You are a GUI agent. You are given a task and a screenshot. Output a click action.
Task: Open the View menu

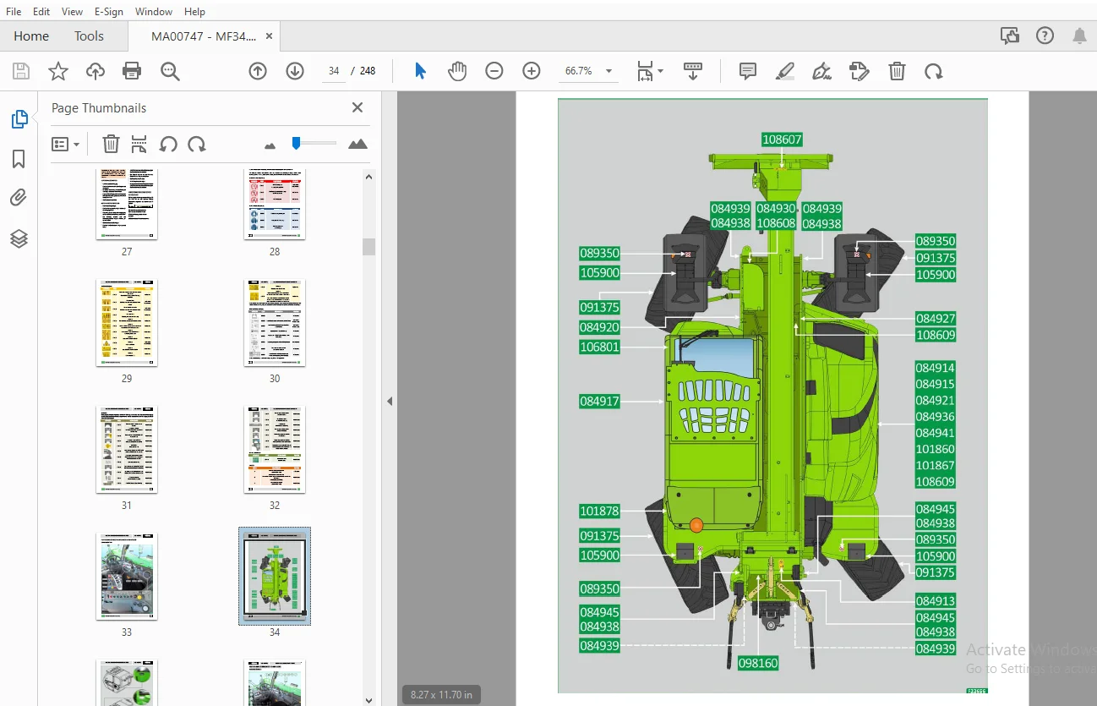tap(73, 12)
